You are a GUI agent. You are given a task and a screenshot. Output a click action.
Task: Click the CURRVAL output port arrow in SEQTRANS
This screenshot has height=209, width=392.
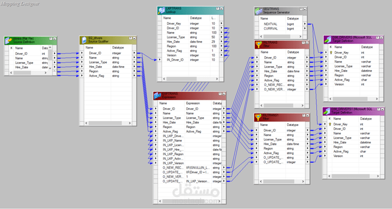305,28
